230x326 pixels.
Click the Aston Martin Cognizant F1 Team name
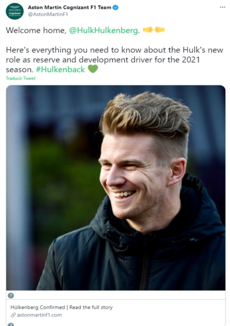click(69, 8)
